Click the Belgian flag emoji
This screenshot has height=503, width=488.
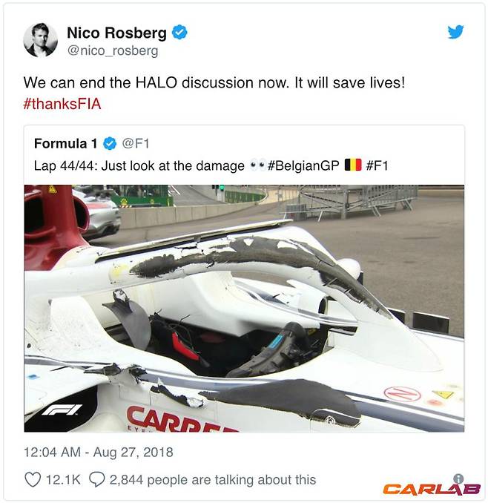[x=353, y=165]
